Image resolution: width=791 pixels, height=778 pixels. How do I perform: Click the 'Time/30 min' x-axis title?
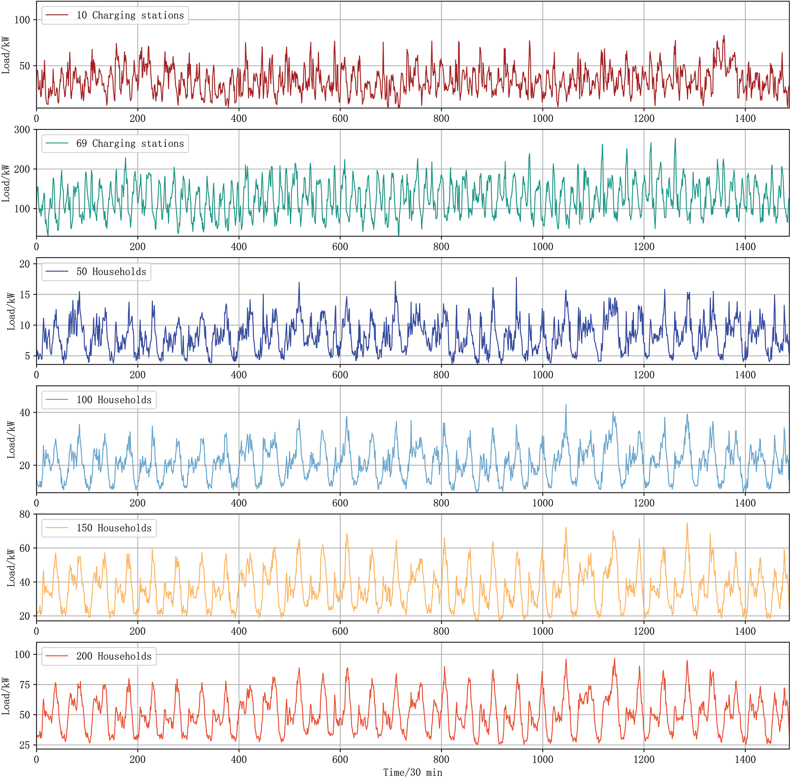(x=413, y=773)
